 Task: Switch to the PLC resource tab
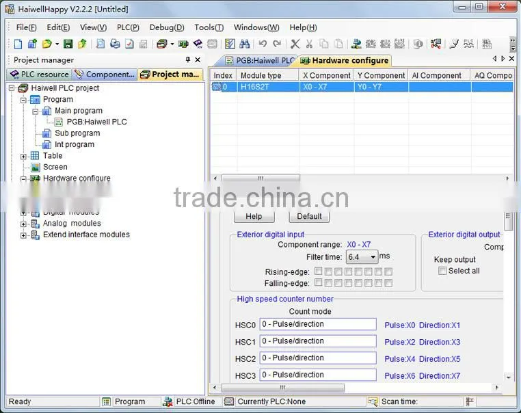tap(40, 74)
